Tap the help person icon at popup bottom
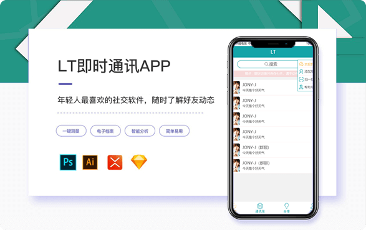 tap(301, 87)
